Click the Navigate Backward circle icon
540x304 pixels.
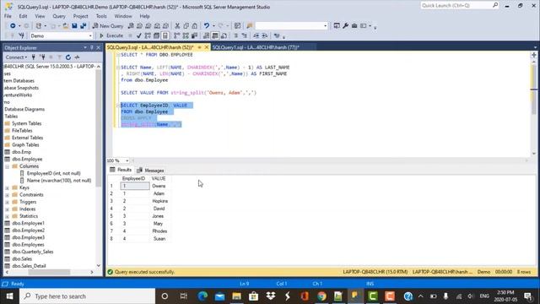click(13, 26)
